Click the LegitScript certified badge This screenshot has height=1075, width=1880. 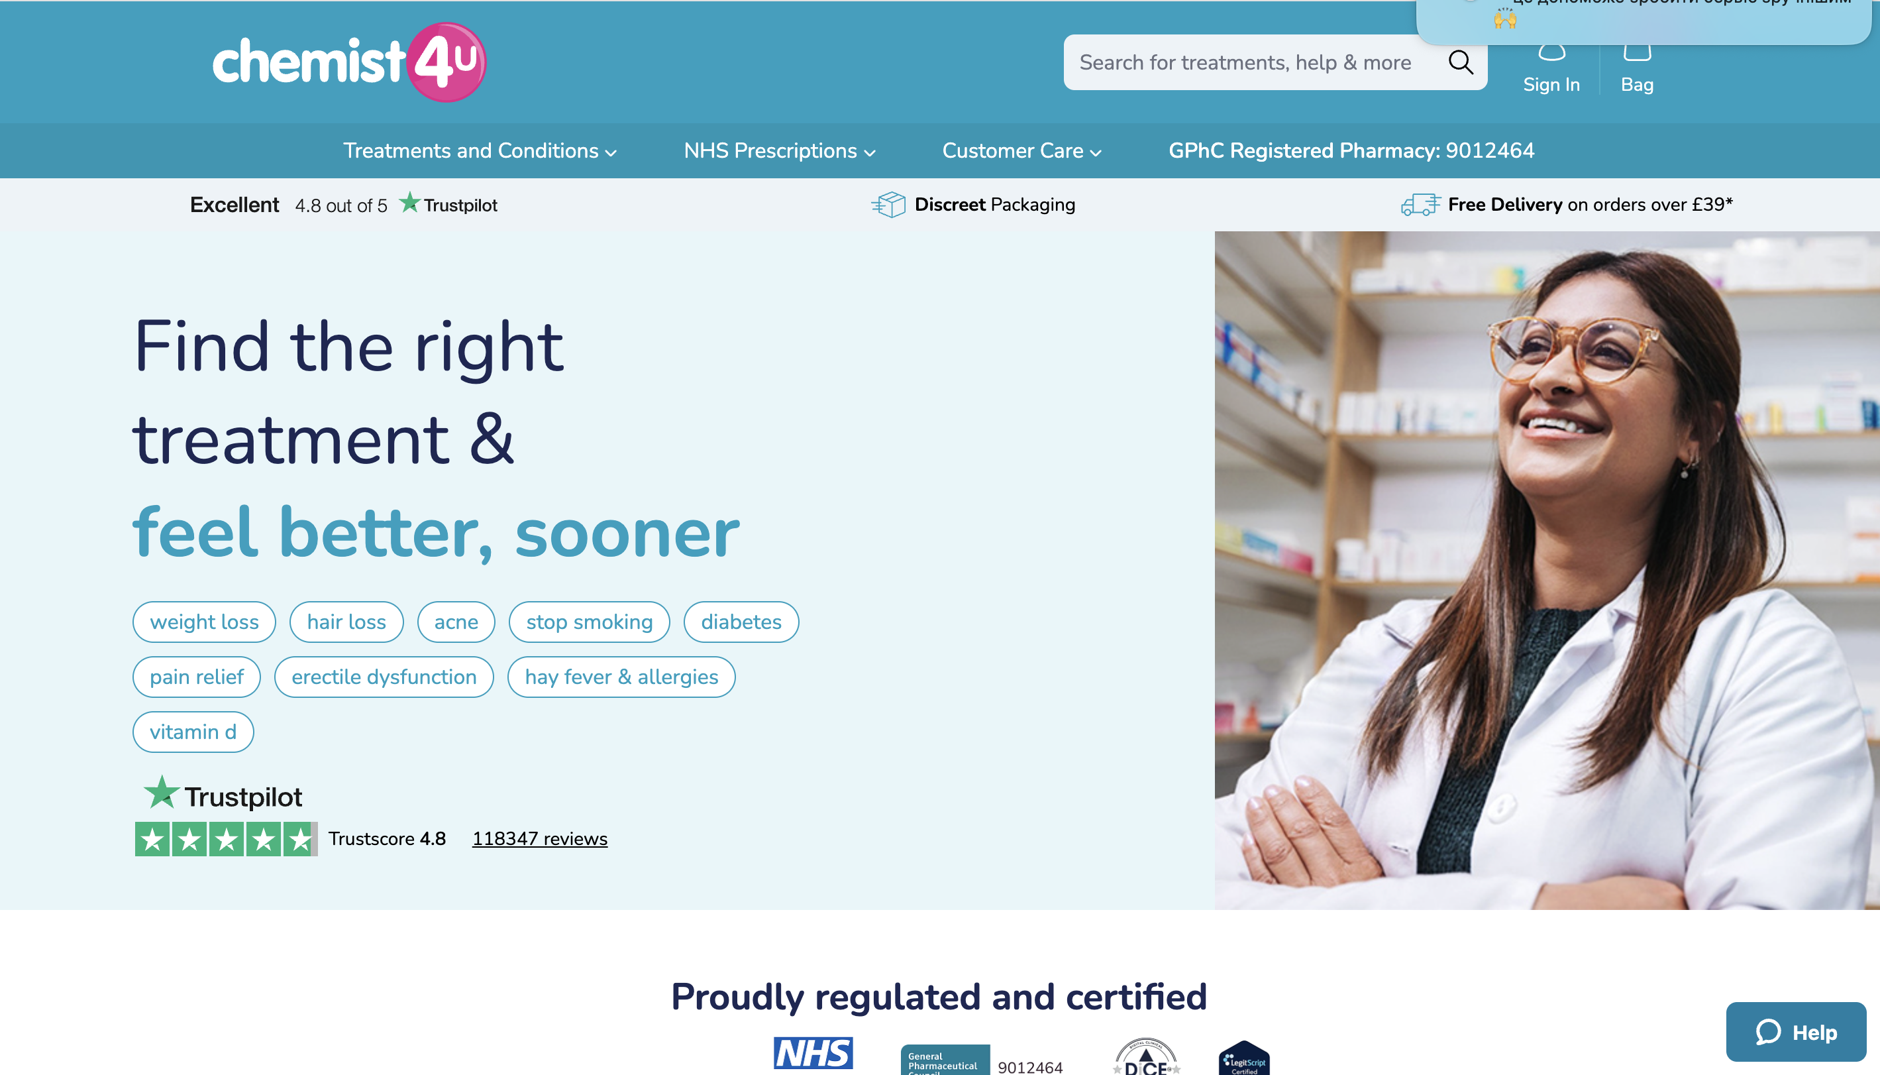pos(1244,1057)
